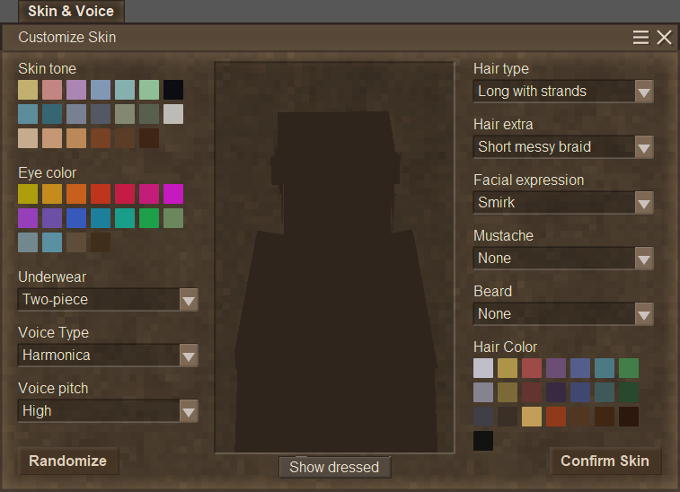The image size is (680, 492).
Task: Click the Confirm Skin button
Action: coord(605,461)
